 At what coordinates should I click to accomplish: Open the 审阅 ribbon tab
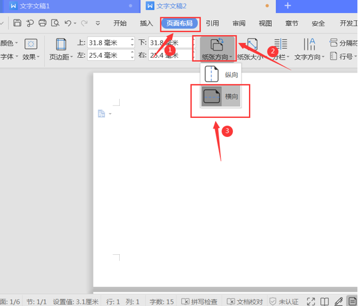(x=239, y=23)
